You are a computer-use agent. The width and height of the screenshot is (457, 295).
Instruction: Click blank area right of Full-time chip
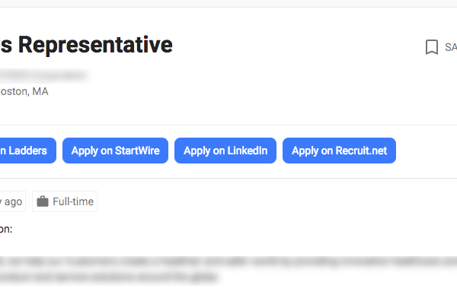(277, 201)
